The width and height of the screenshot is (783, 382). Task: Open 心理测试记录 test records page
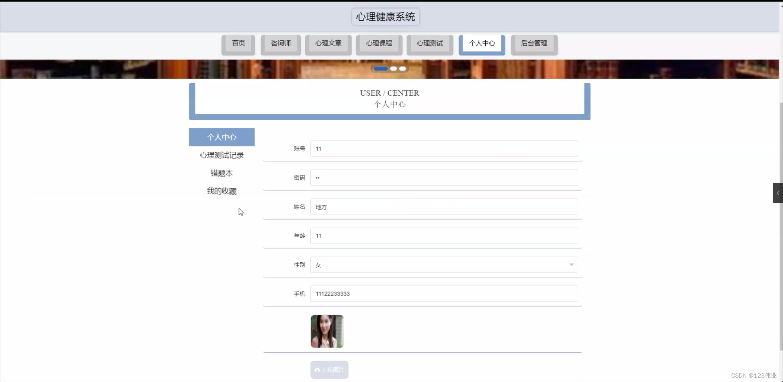click(221, 155)
